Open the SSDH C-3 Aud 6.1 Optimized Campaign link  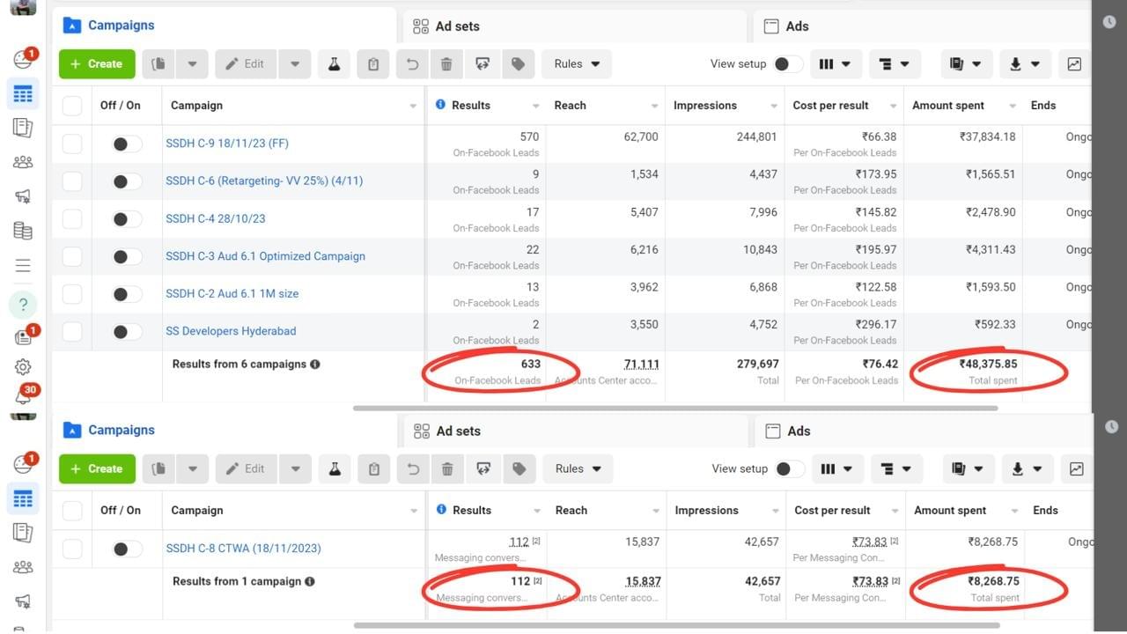click(x=265, y=256)
